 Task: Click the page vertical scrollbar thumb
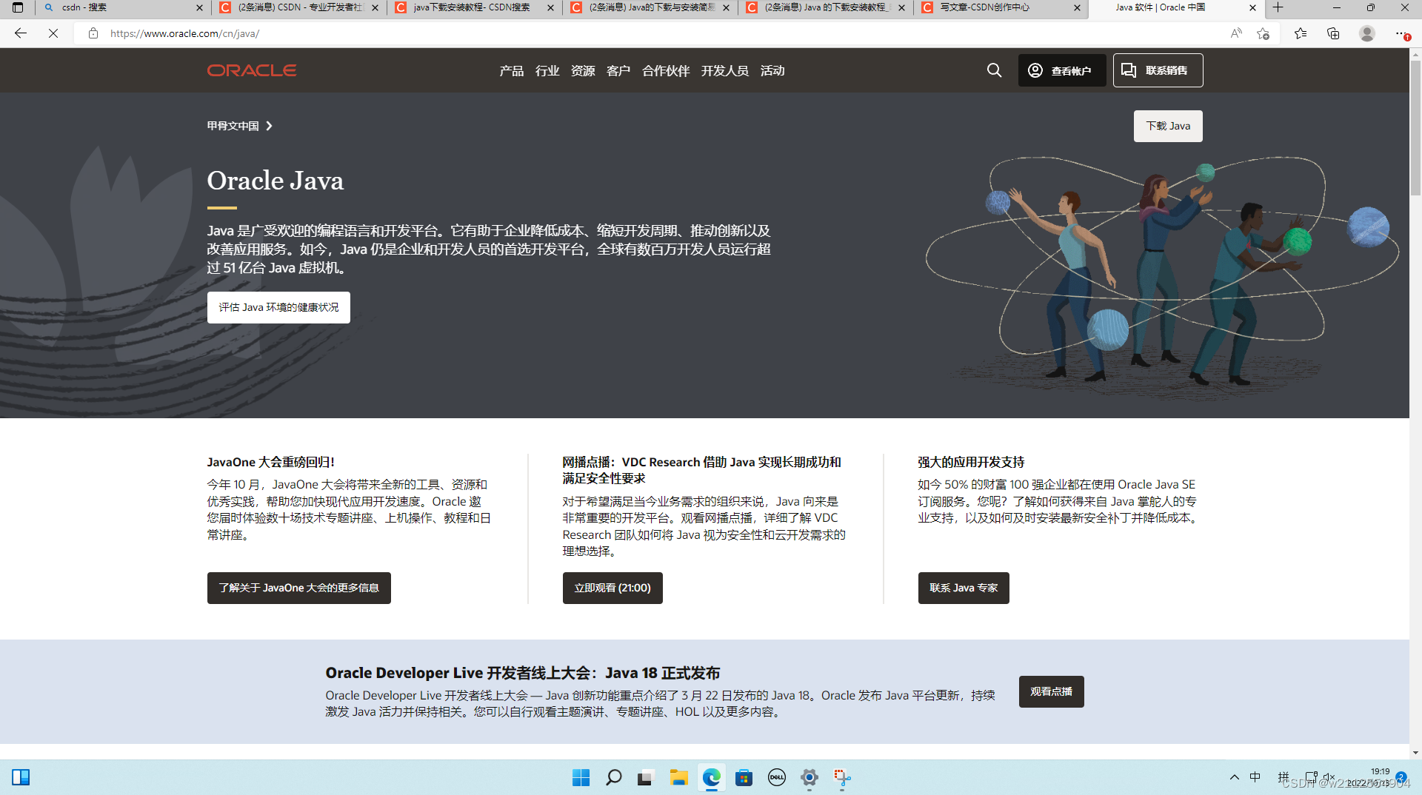click(x=1415, y=127)
